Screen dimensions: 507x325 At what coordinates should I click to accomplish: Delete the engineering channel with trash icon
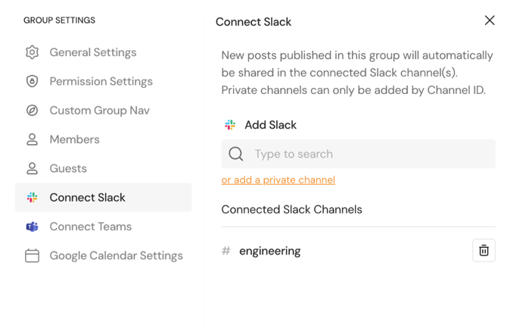click(484, 251)
